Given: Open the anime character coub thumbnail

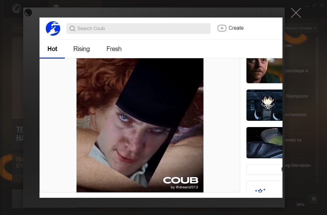Looking at the screenshot, I should click(264, 105).
